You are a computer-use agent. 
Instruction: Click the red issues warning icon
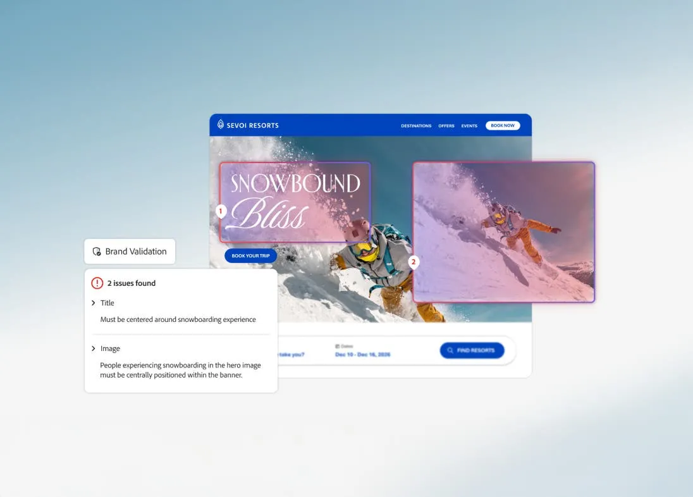pyautogui.click(x=97, y=283)
